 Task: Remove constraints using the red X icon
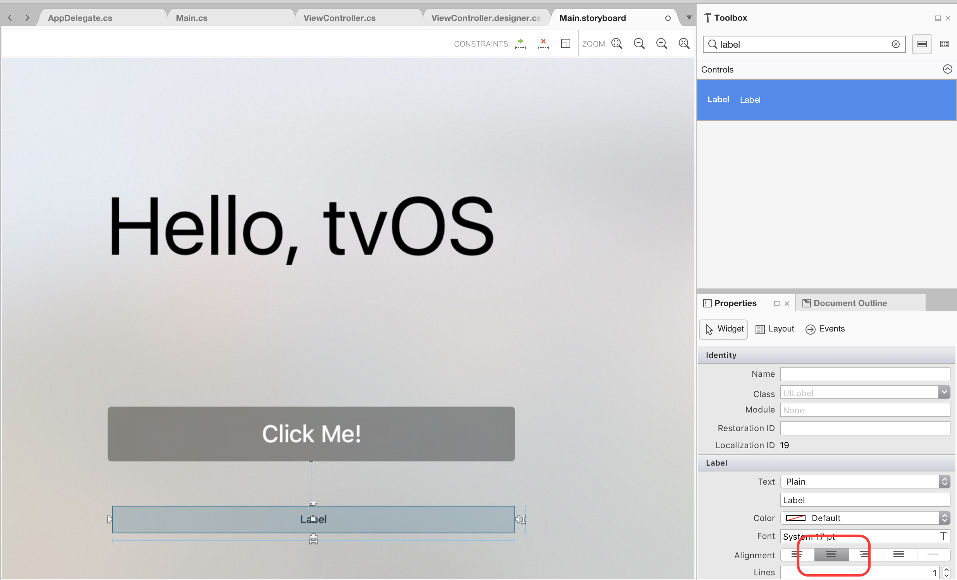(543, 43)
